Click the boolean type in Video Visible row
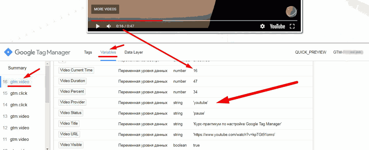Screen dimensions: 369x150 tap(180, 145)
